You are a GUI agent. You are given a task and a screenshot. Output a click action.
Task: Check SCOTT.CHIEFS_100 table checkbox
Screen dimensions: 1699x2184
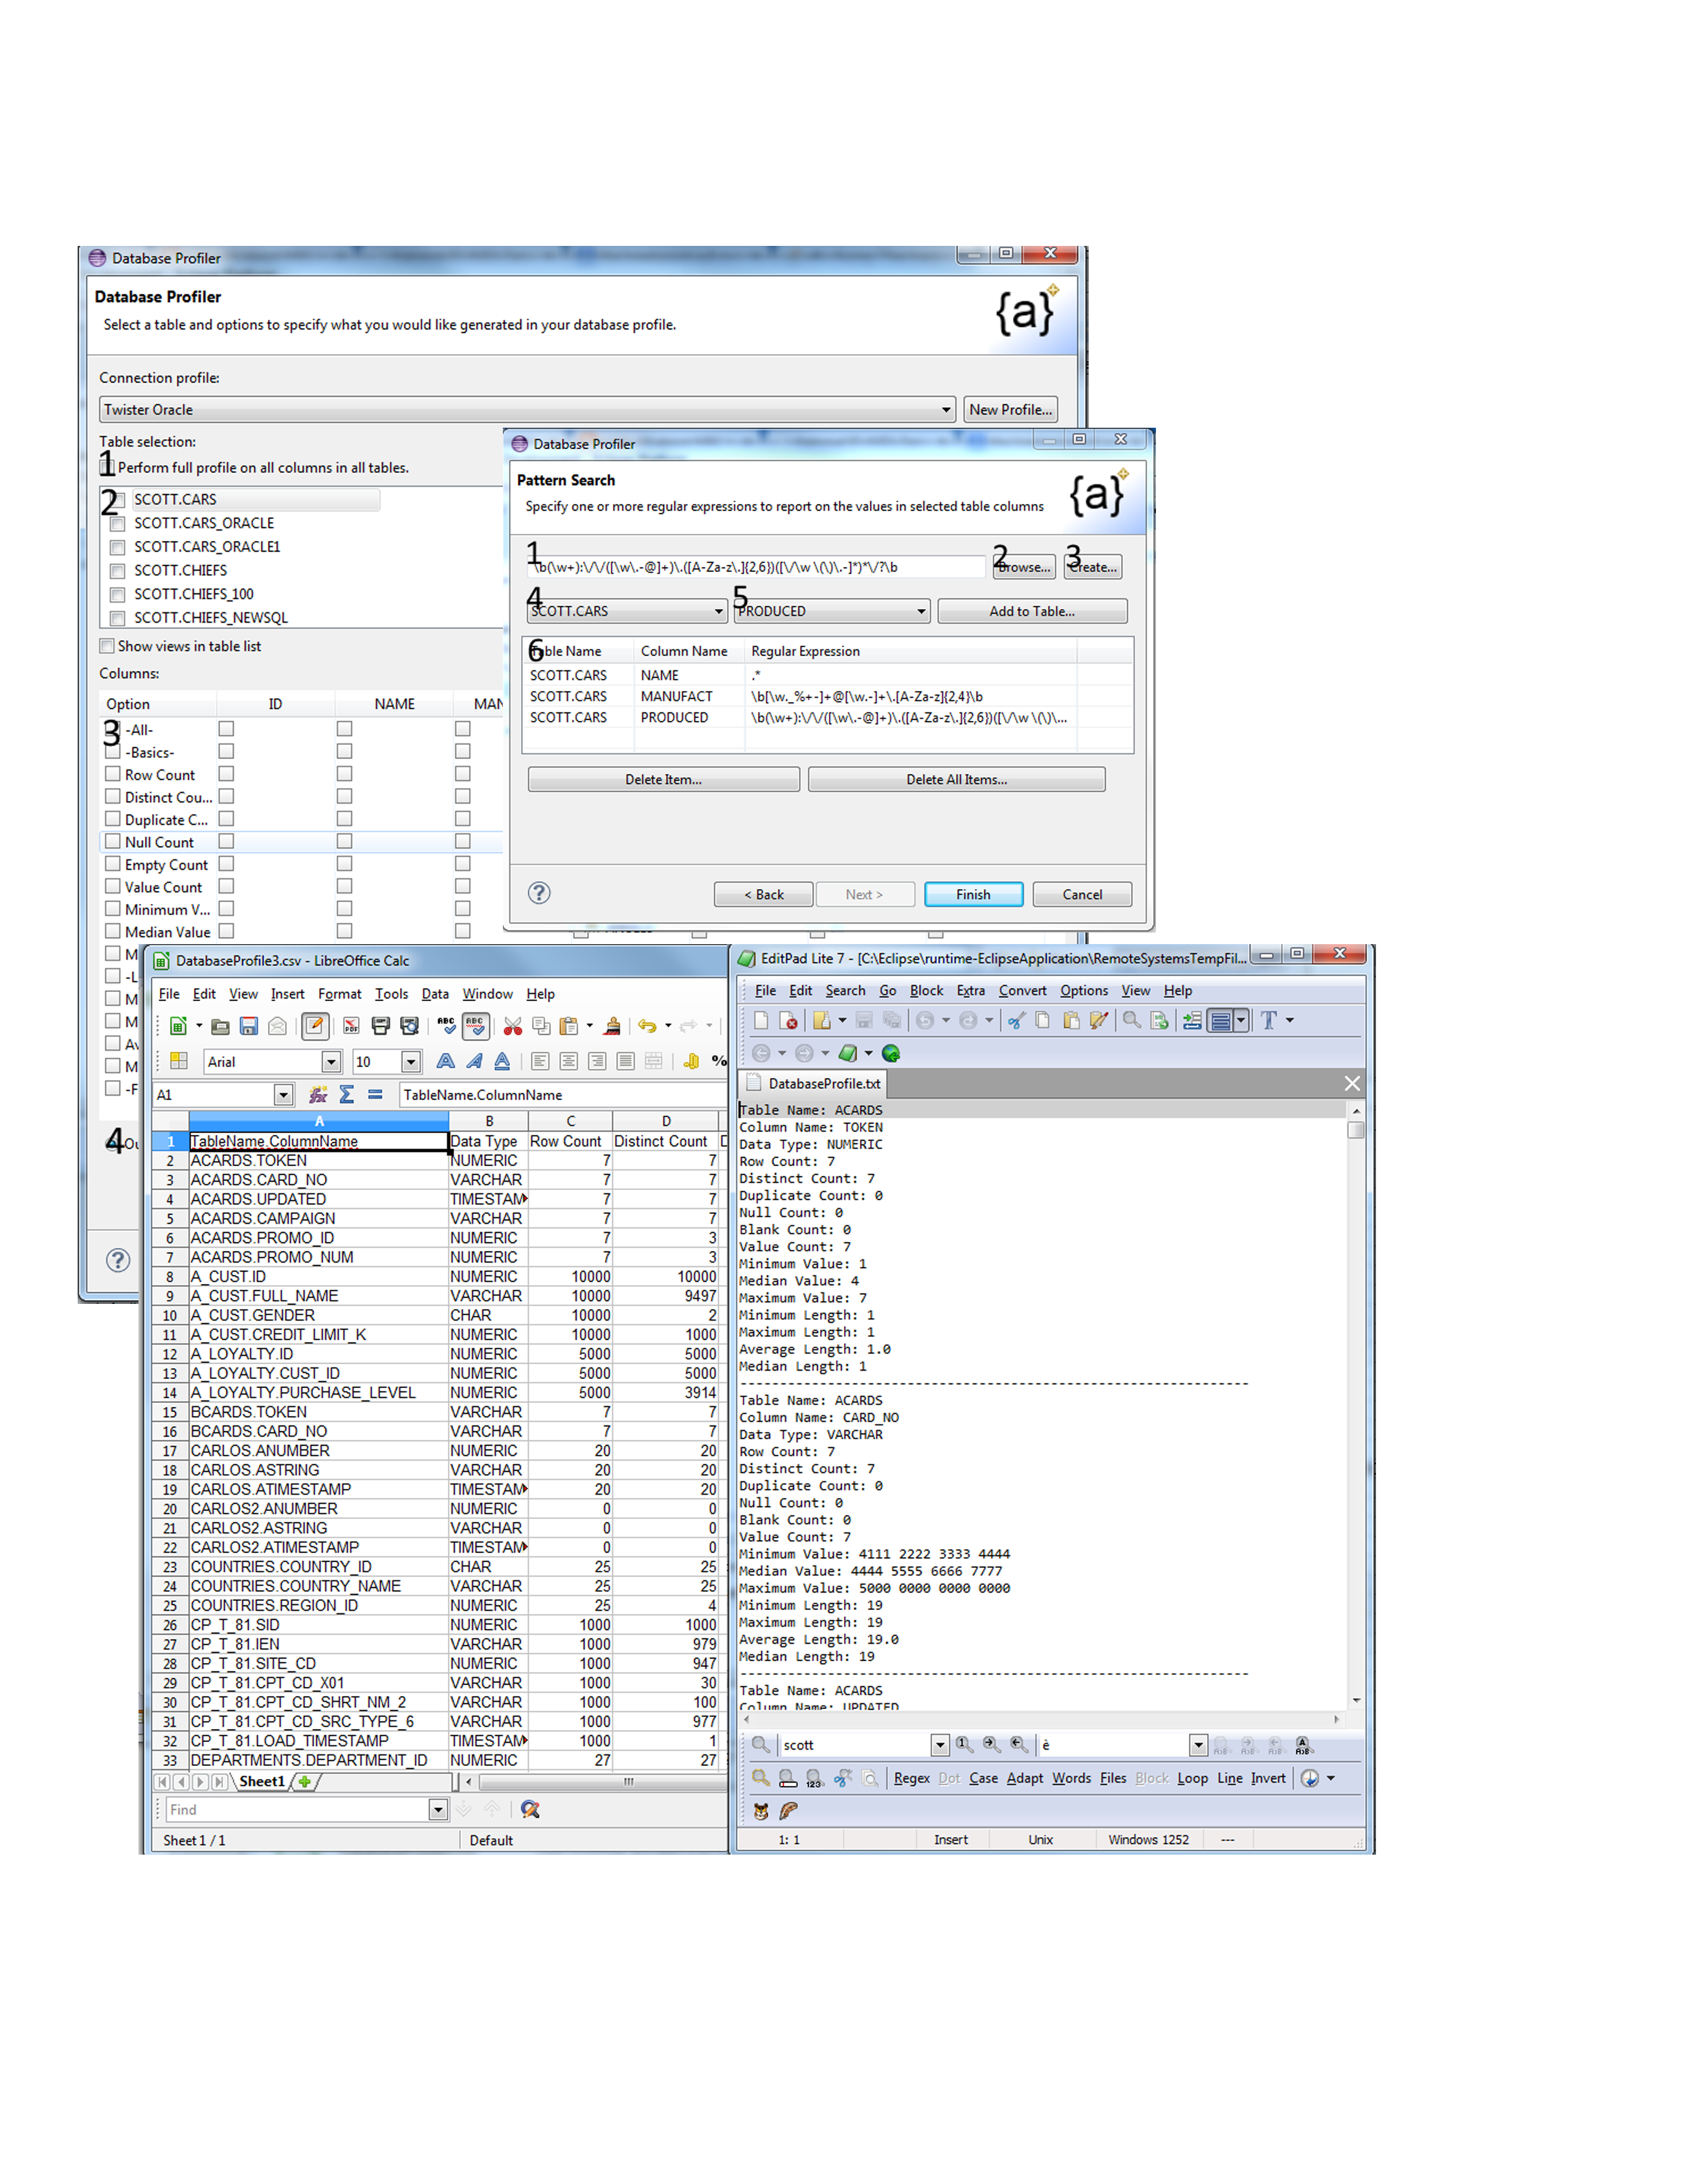pos(118,595)
